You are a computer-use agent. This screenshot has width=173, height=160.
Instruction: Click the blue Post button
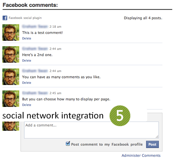pos(152,144)
